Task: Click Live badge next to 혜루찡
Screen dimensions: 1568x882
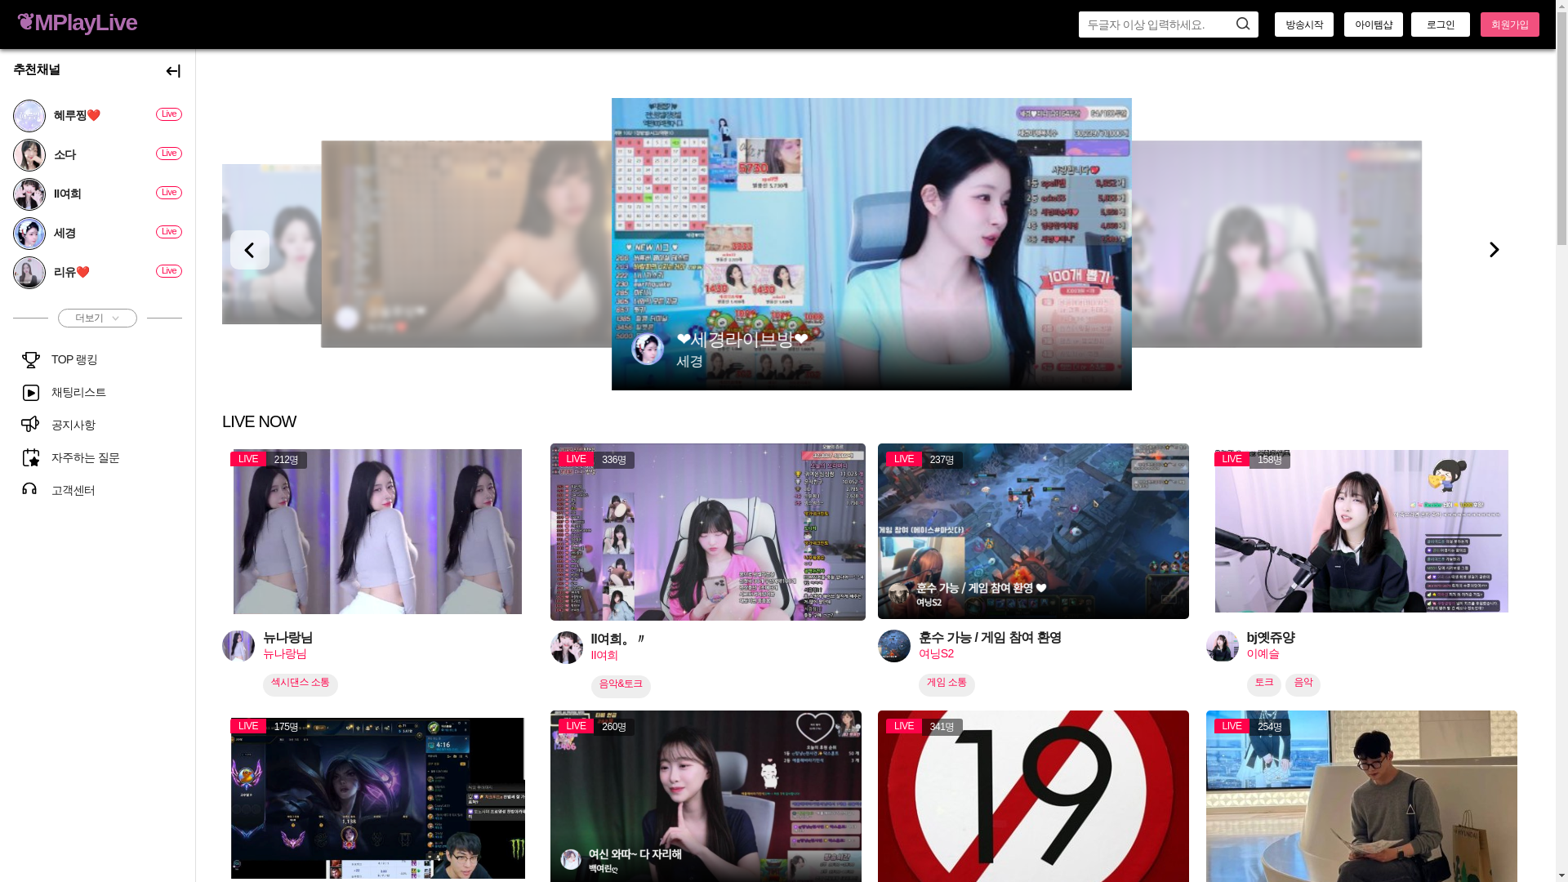Action: pyautogui.click(x=169, y=114)
